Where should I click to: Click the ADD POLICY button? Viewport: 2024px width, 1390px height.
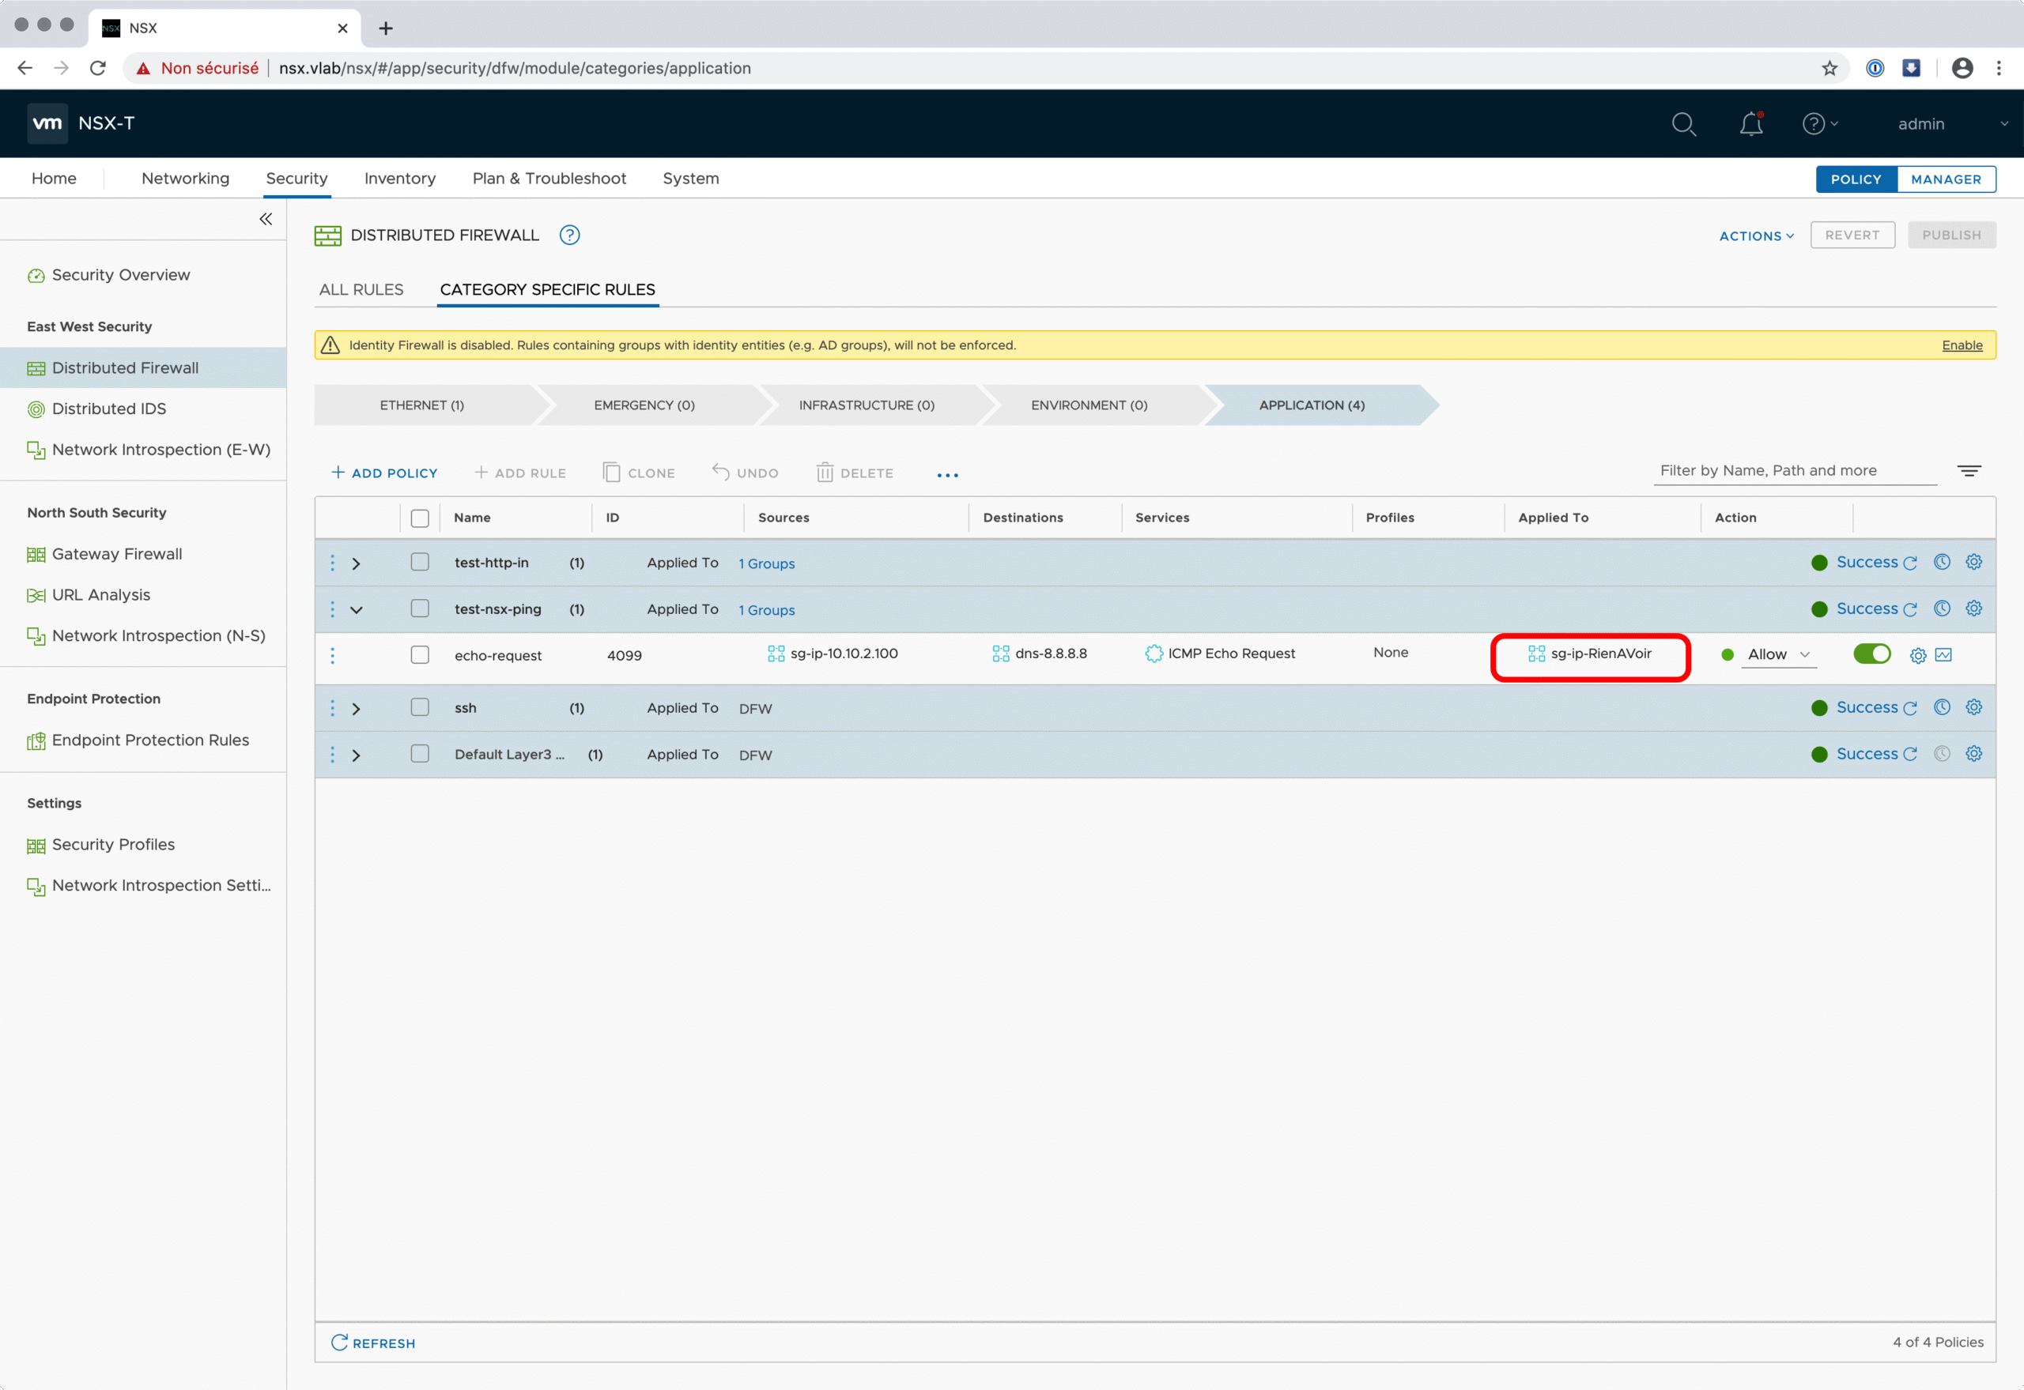(x=384, y=473)
